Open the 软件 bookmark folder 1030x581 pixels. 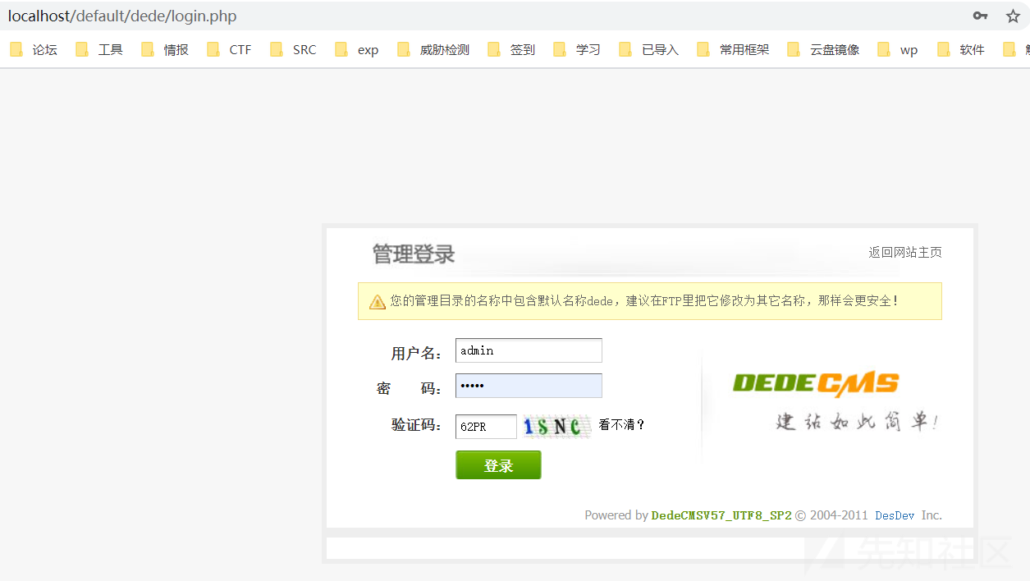[x=960, y=50]
